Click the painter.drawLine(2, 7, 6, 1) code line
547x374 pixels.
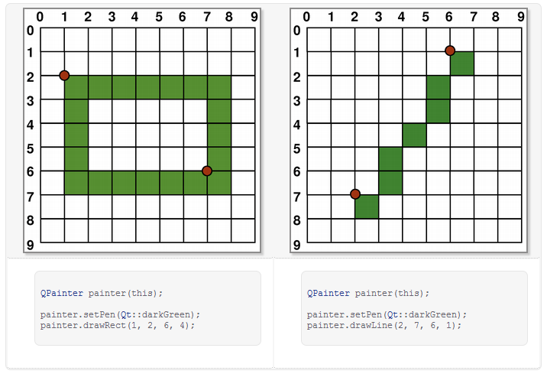384,325
